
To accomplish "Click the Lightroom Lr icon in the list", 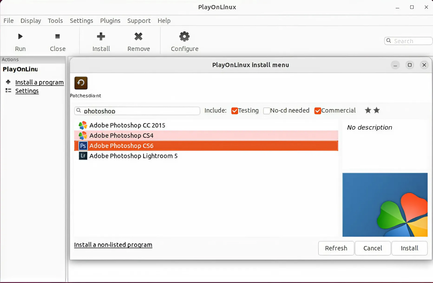I will point(83,156).
